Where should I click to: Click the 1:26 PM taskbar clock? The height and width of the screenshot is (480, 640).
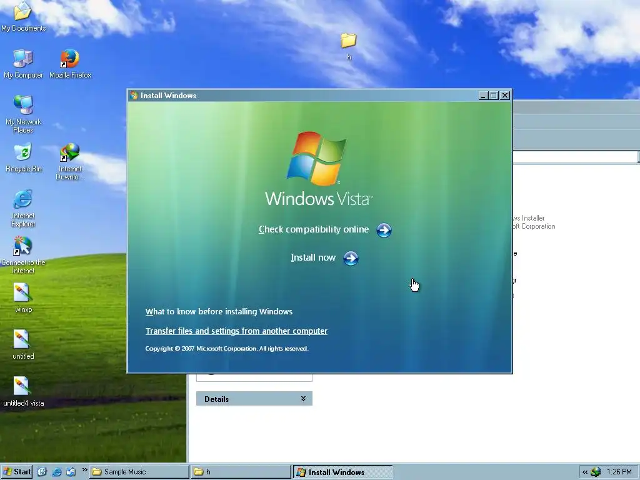pos(619,472)
